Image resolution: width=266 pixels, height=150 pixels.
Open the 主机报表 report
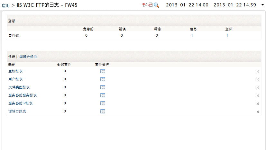click(x=15, y=71)
